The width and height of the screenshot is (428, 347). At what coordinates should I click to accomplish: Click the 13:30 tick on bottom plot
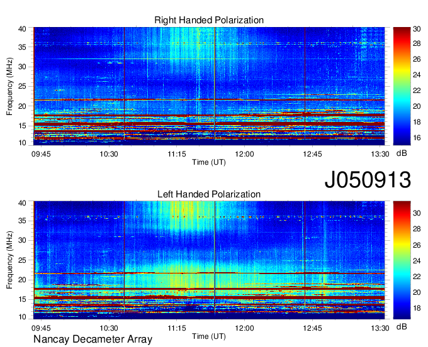[x=380, y=328]
